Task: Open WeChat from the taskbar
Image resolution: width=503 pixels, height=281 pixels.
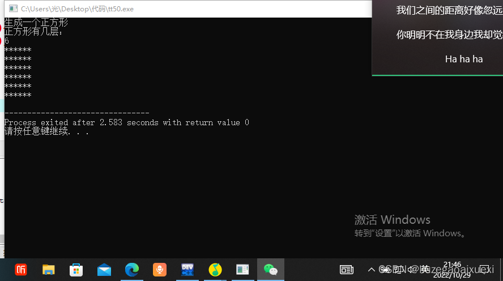Action: [270, 270]
